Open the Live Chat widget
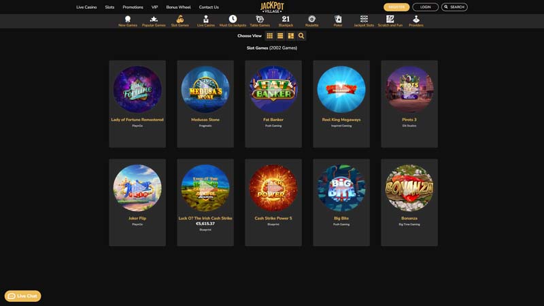Screen dimensions: 544x306 23,296
